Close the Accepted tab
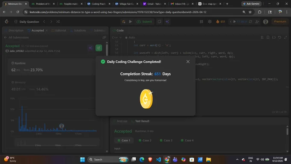The height and width of the screenshot is (164, 291). (47, 30)
